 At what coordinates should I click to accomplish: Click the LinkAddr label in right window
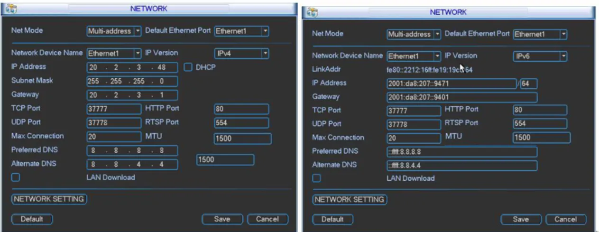[x=326, y=69]
